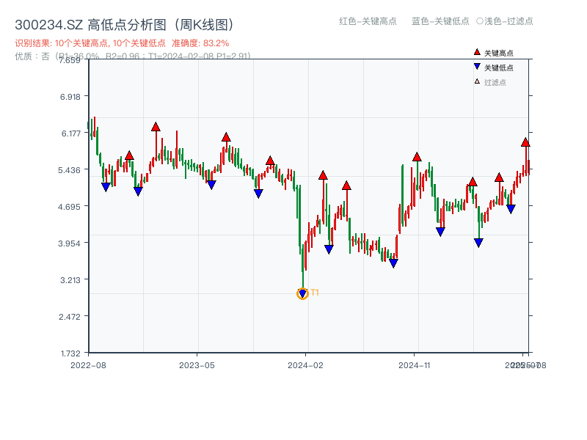Viewport: 587px width, 440px height.
Task: Click the red key-high triangle above 2024-11
Action: click(x=417, y=157)
